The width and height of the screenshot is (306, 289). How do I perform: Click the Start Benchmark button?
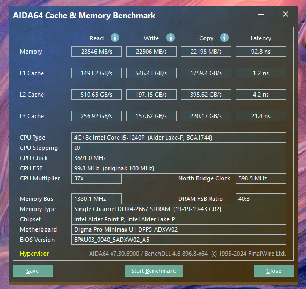tap(154, 271)
